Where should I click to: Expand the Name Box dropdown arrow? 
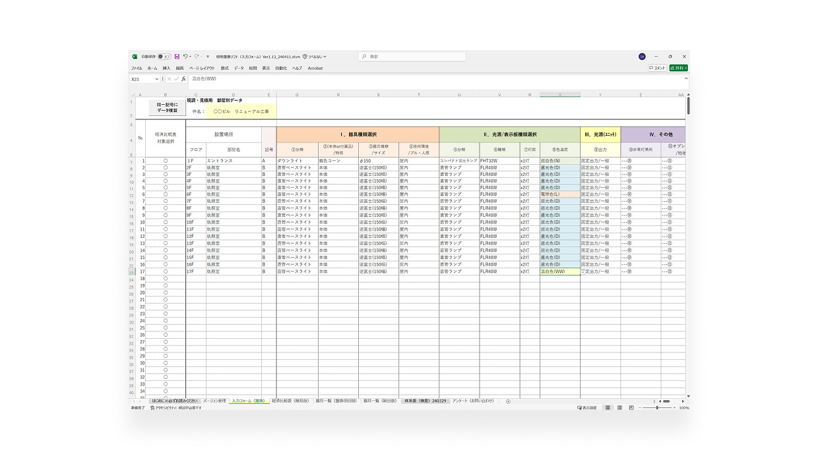[x=157, y=79]
